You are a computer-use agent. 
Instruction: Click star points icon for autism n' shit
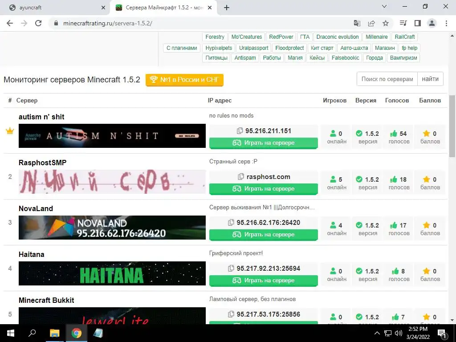click(426, 134)
